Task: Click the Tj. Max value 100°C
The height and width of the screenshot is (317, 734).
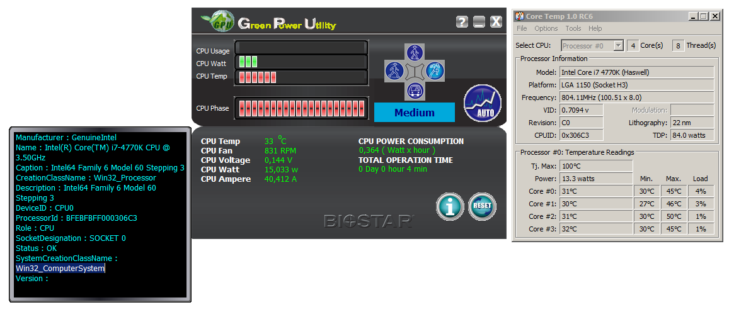Action: pyautogui.click(x=597, y=166)
